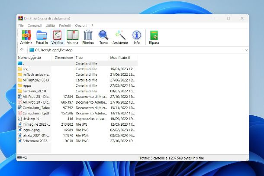The width and height of the screenshot is (264, 176).
Task: Click the status bar total text
Action: pos(171,158)
